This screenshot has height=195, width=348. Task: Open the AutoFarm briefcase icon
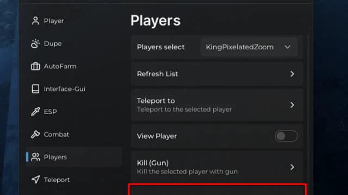[35, 66]
